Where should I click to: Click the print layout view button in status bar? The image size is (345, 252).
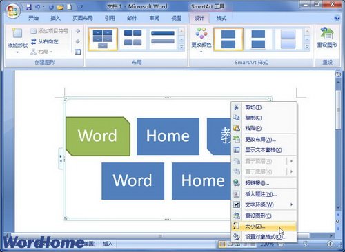pos(222,244)
